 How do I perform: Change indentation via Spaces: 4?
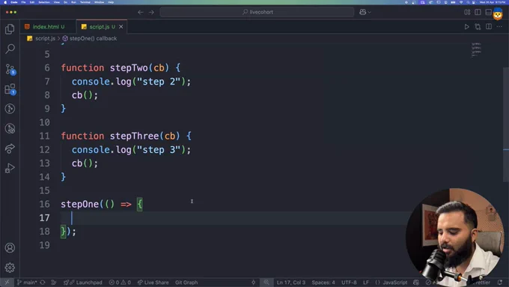click(x=323, y=282)
